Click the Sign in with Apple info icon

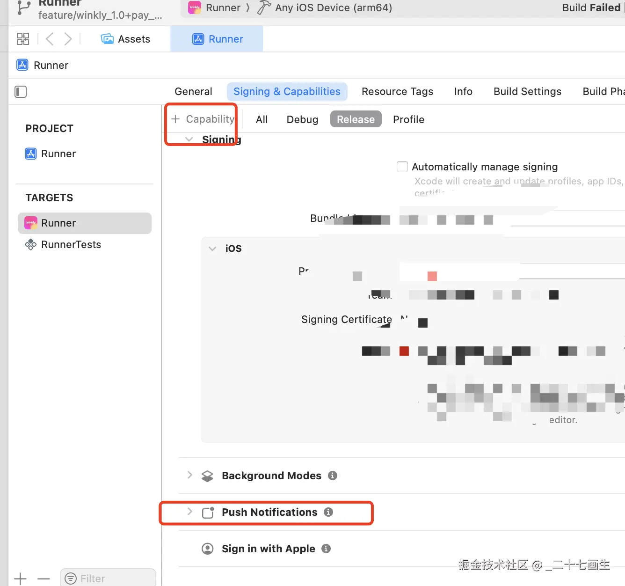tap(326, 549)
